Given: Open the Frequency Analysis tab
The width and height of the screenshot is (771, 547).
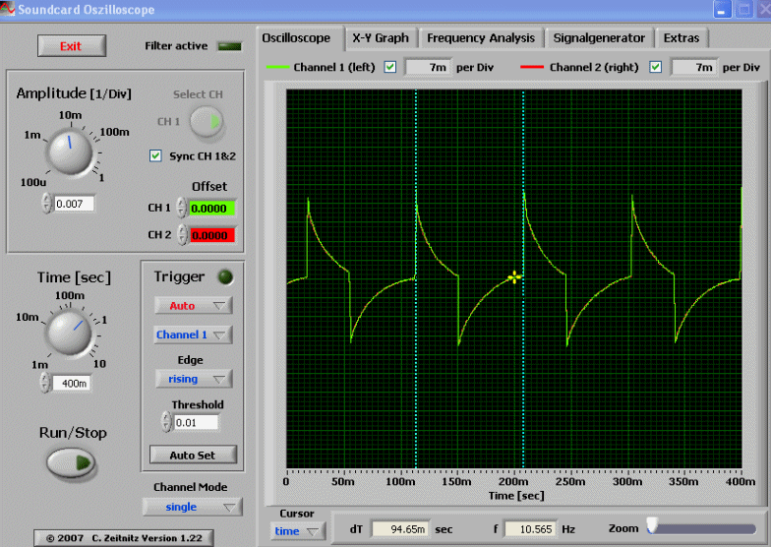Looking at the screenshot, I should pyautogui.click(x=481, y=38).
